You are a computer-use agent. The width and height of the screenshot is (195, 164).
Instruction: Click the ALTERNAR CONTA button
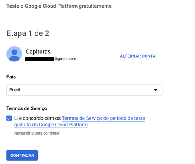point(138,56)
